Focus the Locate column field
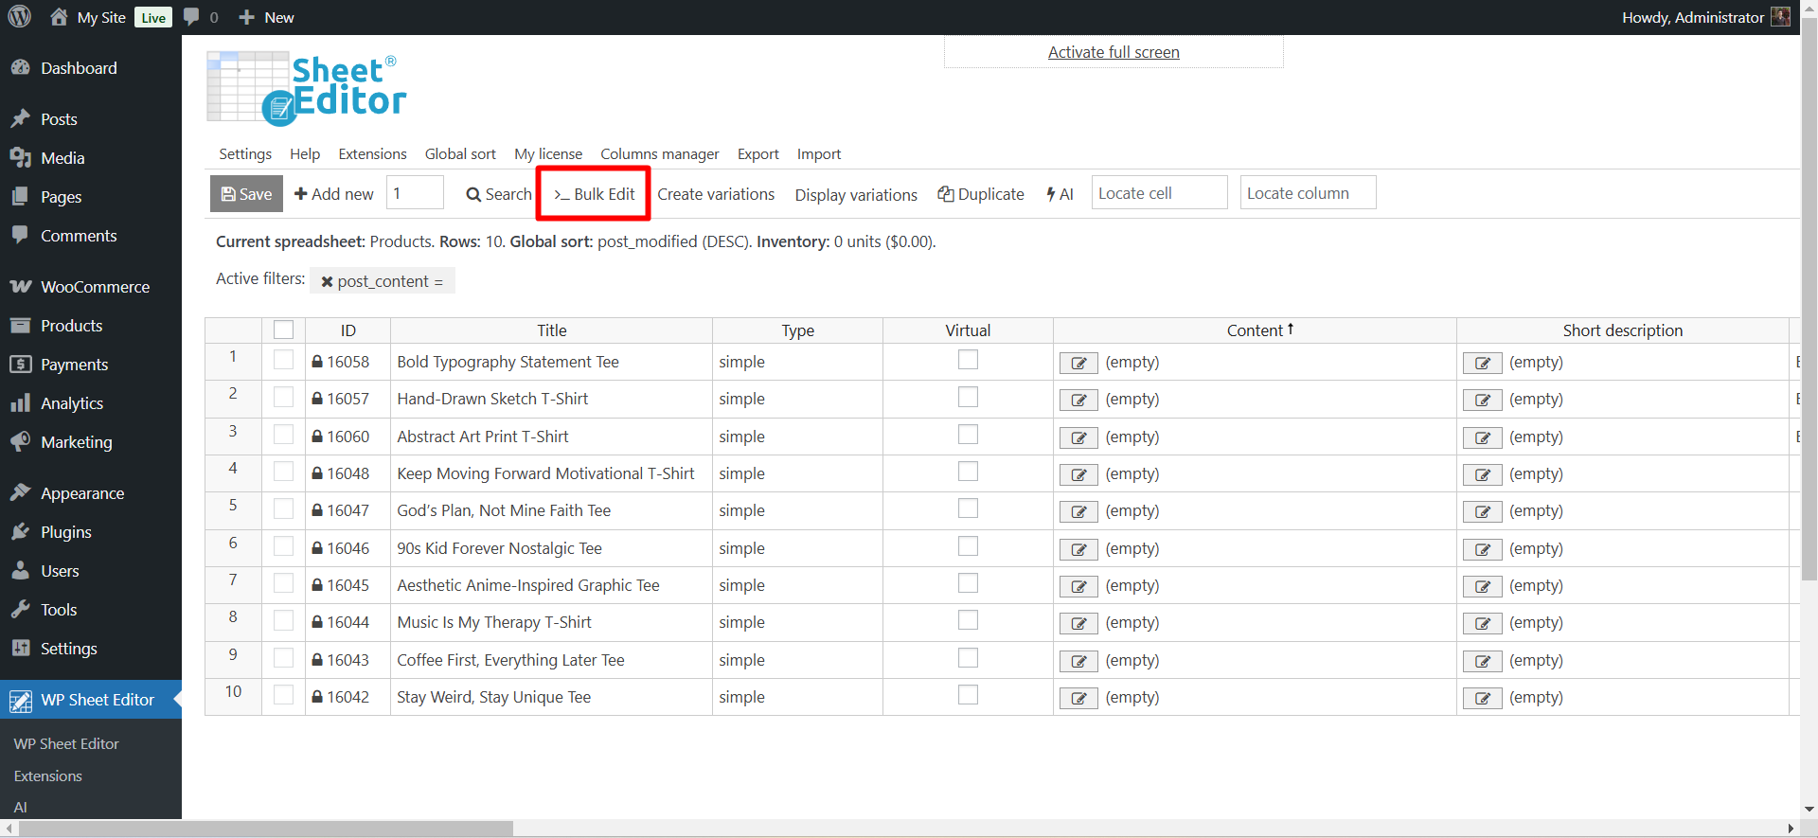Viewport: 1818px width, 838px height. [x=1309, y=193]
